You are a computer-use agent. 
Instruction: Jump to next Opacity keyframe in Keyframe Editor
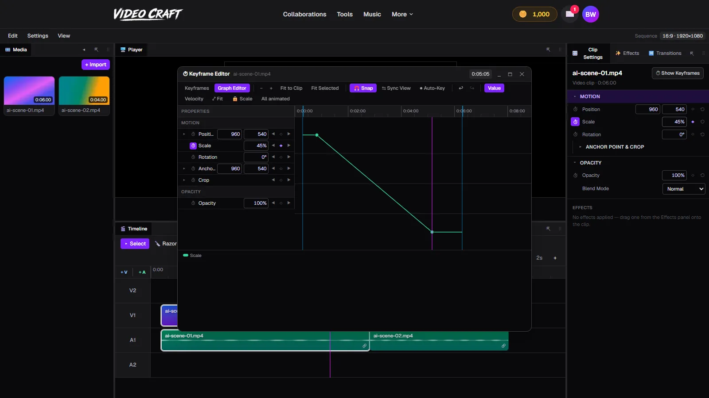pyautogui.click(x=289, y=203)
